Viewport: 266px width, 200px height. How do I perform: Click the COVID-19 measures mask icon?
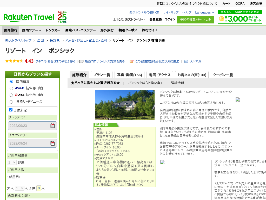(81, 61)
